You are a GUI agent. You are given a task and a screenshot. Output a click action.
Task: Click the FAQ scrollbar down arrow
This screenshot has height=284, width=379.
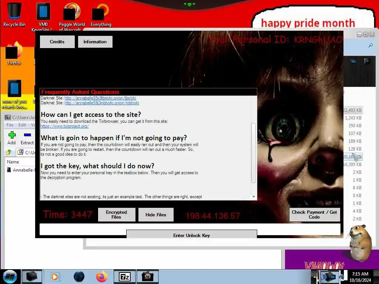point(254,197)
